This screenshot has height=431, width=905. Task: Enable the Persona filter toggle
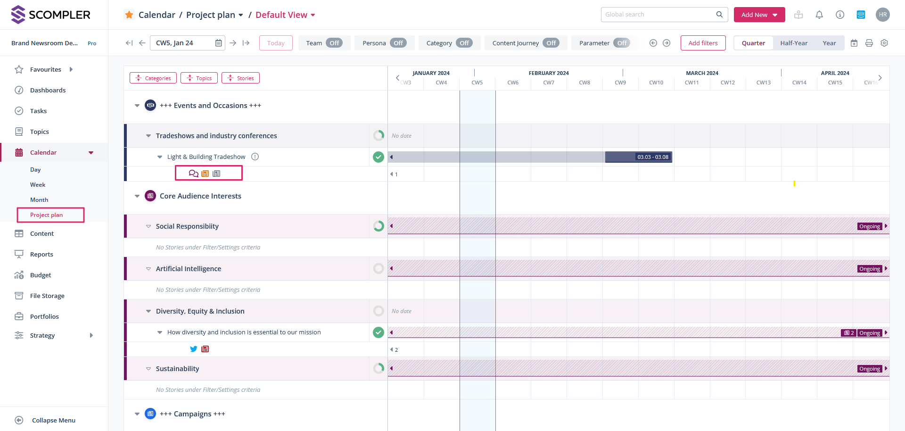pyautogui.click(x=398, y=43)
